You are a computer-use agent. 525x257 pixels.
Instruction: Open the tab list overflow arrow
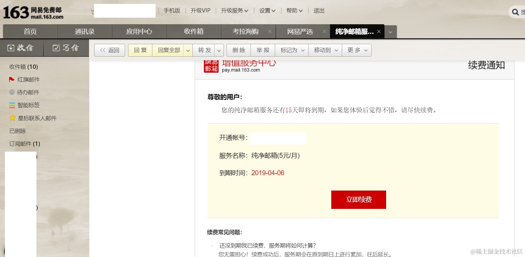click(390, 32)
